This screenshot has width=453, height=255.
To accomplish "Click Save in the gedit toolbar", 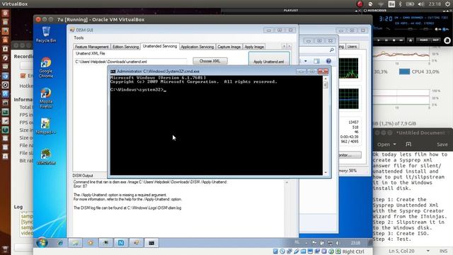I will pos(442,144).
